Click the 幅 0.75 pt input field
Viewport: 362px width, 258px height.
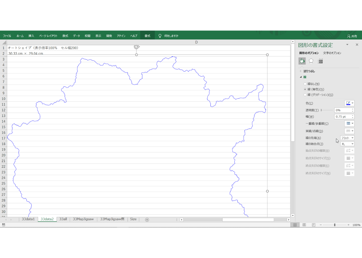(342, 117)
